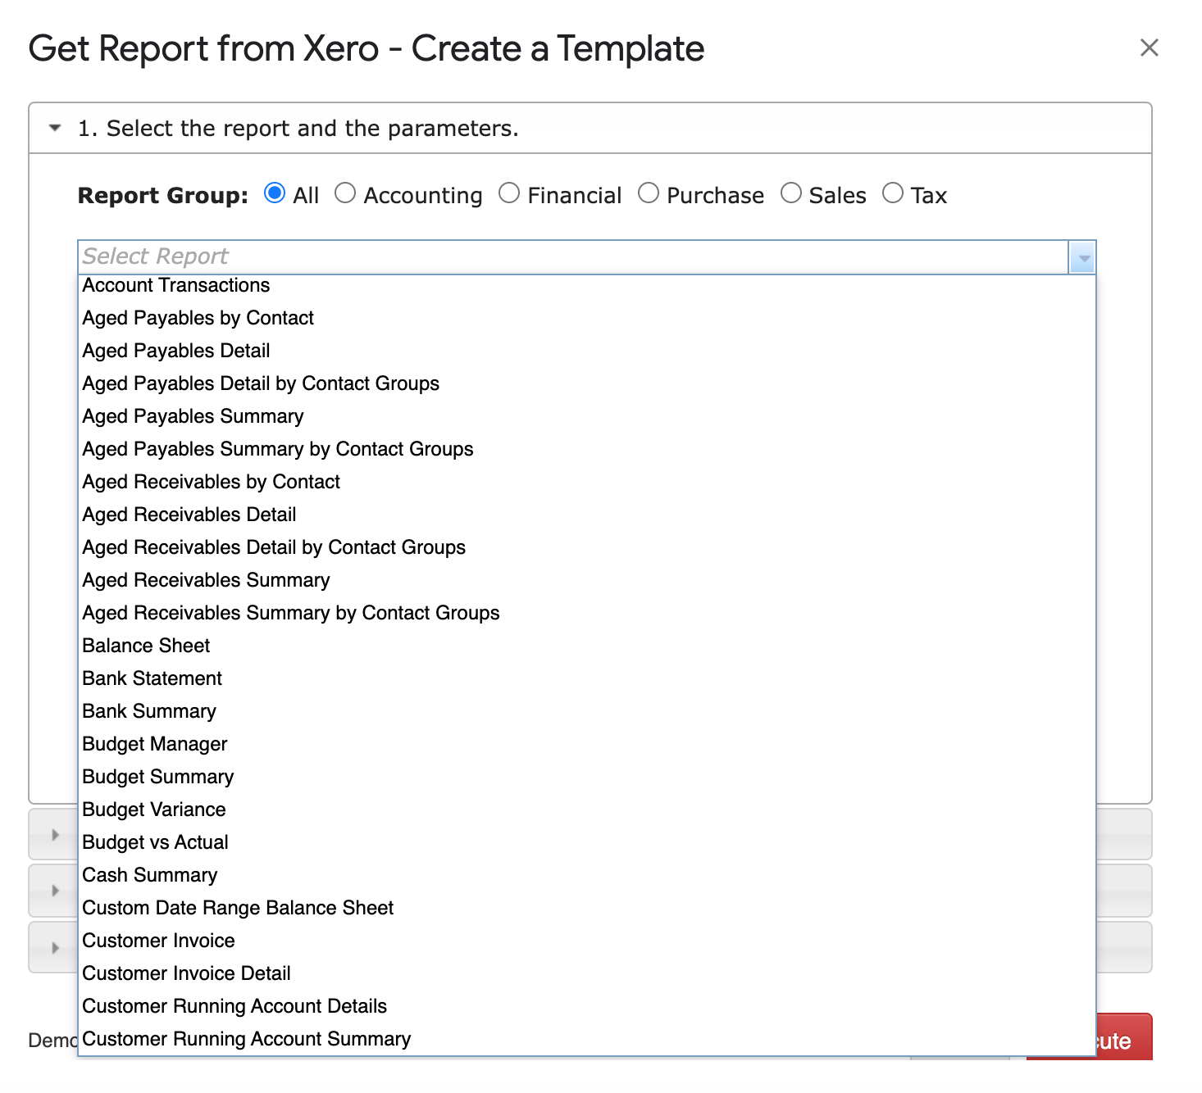The height and width of the screenshot is (1093, 1202).
Task: Expand the first collapsed section below the report list
Action: click(x=55, y=834)
